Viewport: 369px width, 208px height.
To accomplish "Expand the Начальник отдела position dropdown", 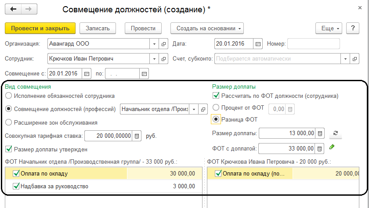I will pyautogui.click(x=193, y=109).
